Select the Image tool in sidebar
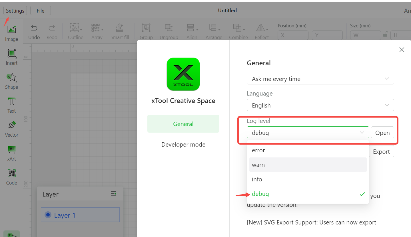 coord(11,33)
